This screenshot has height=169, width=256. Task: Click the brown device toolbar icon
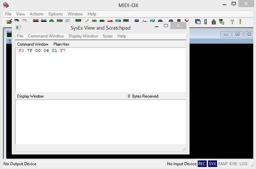[179, 21]
